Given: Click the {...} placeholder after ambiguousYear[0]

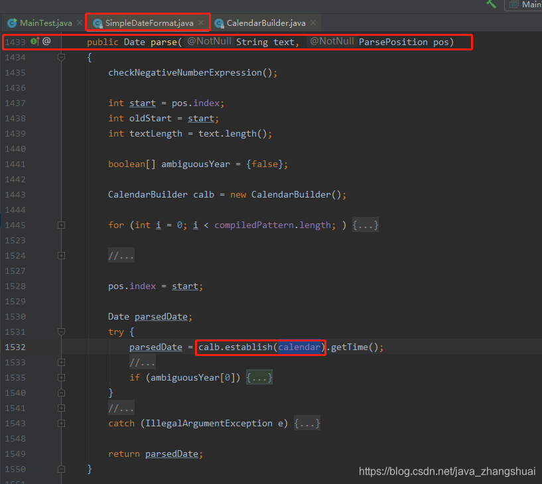Looking at the screenshot, I should point(259,378).
